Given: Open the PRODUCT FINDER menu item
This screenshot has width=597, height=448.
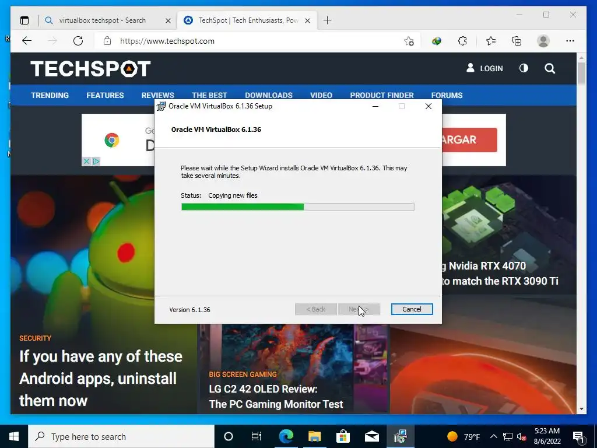Looking at the screenshot, I should 382,95.
